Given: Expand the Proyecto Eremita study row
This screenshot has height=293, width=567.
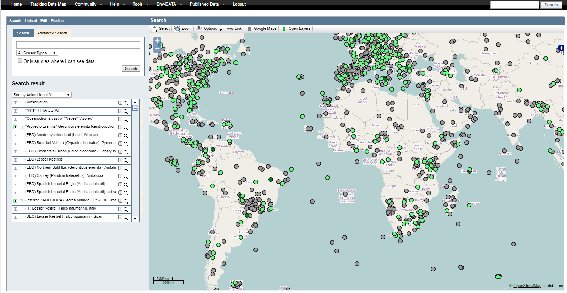Looking at the screenshot, I should (x=15, y=127).
